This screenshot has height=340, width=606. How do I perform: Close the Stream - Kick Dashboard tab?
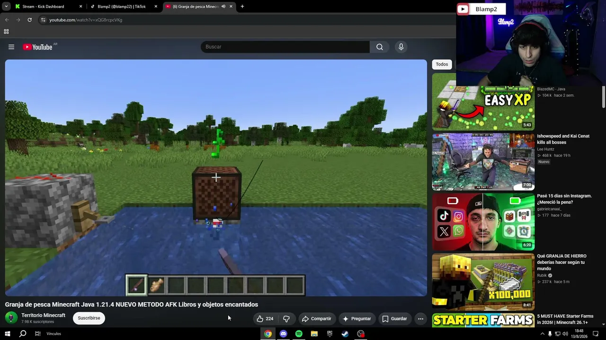point(80,7)
